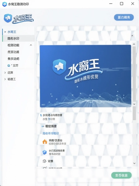Screen dimensions: 139x186
Task: Click the blue pill button at top right
Action: click(x=124, y=17)
